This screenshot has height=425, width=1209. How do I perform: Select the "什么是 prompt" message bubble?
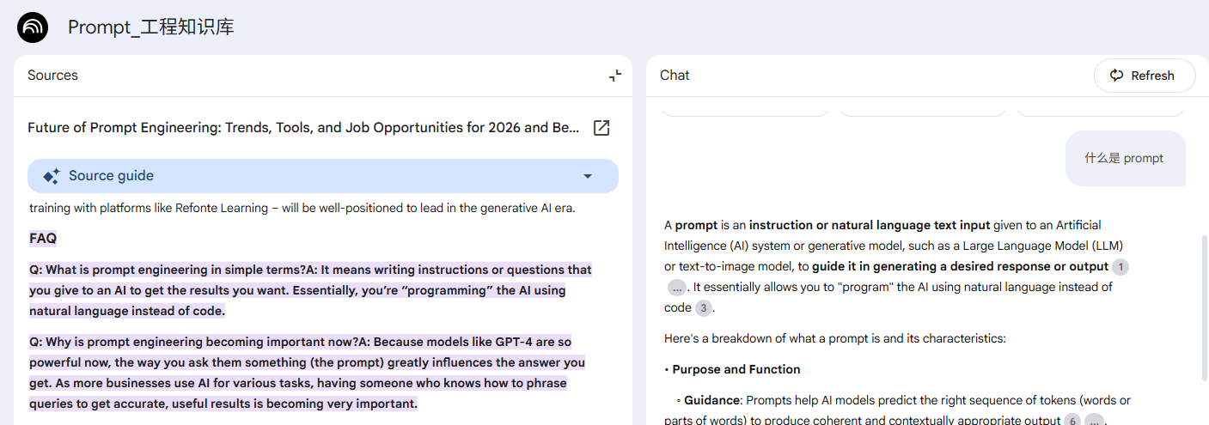[1124, 158]
